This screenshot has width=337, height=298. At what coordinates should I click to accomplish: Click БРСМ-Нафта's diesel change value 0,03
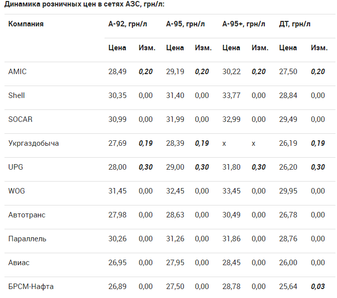pos(318,287)
